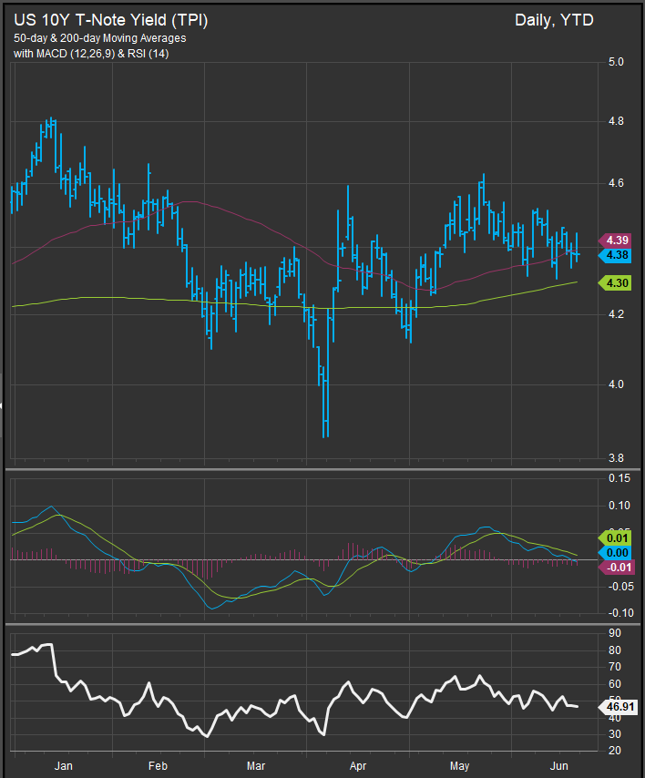
Task: Click the 80 RSI axis label
Action: point(615,650)
